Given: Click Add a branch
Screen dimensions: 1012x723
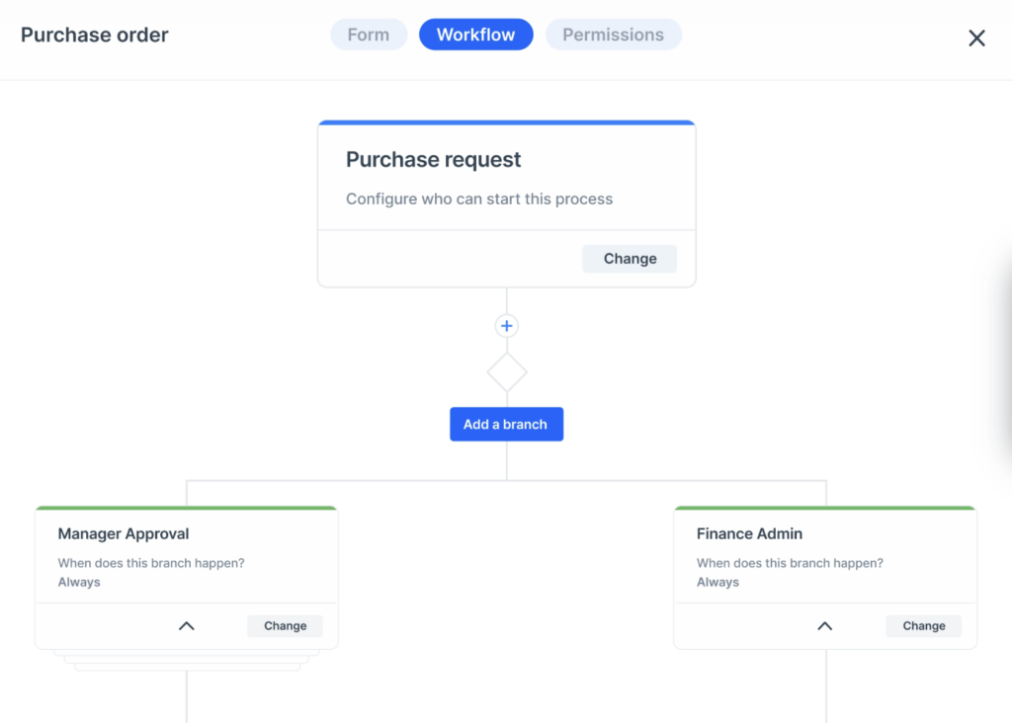Looking at the screenshot, I should click(506, 424).
